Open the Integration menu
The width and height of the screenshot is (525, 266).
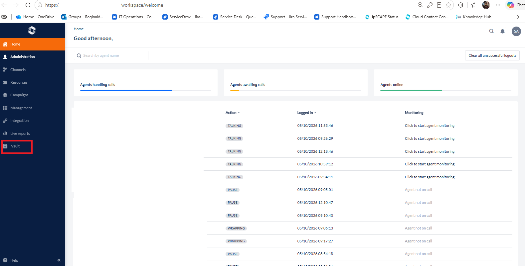pyautogui.click(x=33, y=121)
